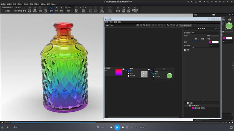The height and width of the screenshot is (131, 234).
Task: Open the Node (节点) menu in Material Graph
Action: tap(111, 22)
